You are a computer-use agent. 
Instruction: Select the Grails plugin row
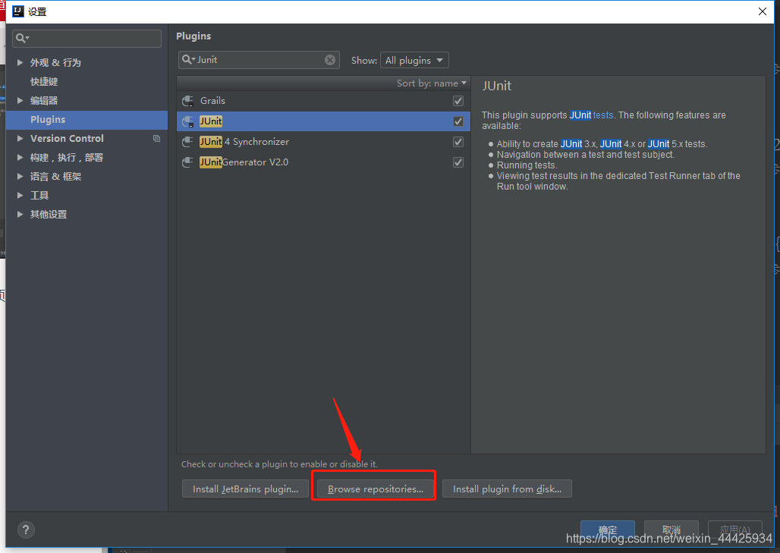(323, 101)
